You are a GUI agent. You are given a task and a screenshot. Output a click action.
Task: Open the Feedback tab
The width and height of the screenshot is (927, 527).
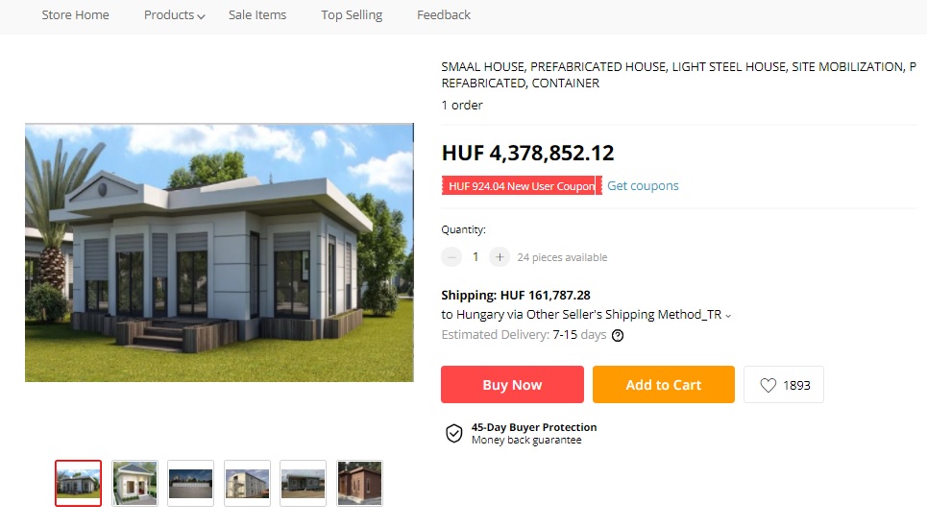pos(444,14)
